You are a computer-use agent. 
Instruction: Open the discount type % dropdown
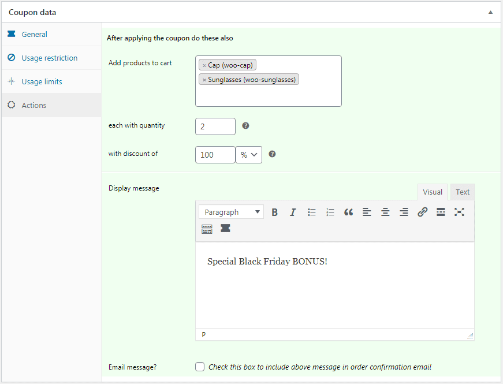(249, 155)
